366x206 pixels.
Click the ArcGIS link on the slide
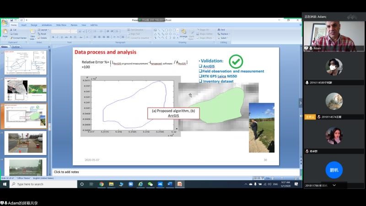coord(208,66)
